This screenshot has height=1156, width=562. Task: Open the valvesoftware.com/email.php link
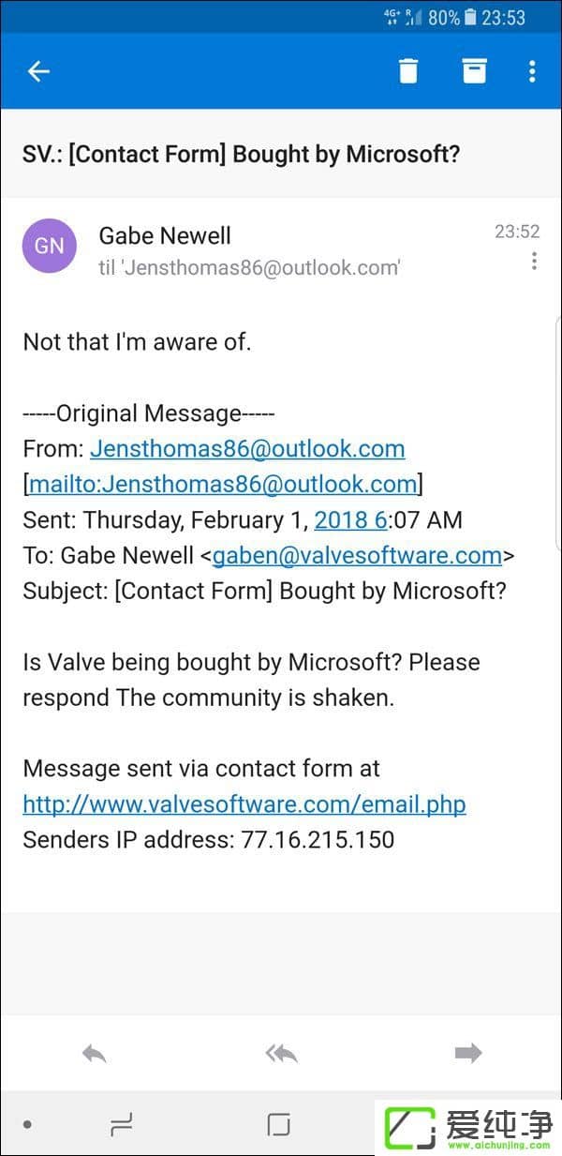point(244,804)
